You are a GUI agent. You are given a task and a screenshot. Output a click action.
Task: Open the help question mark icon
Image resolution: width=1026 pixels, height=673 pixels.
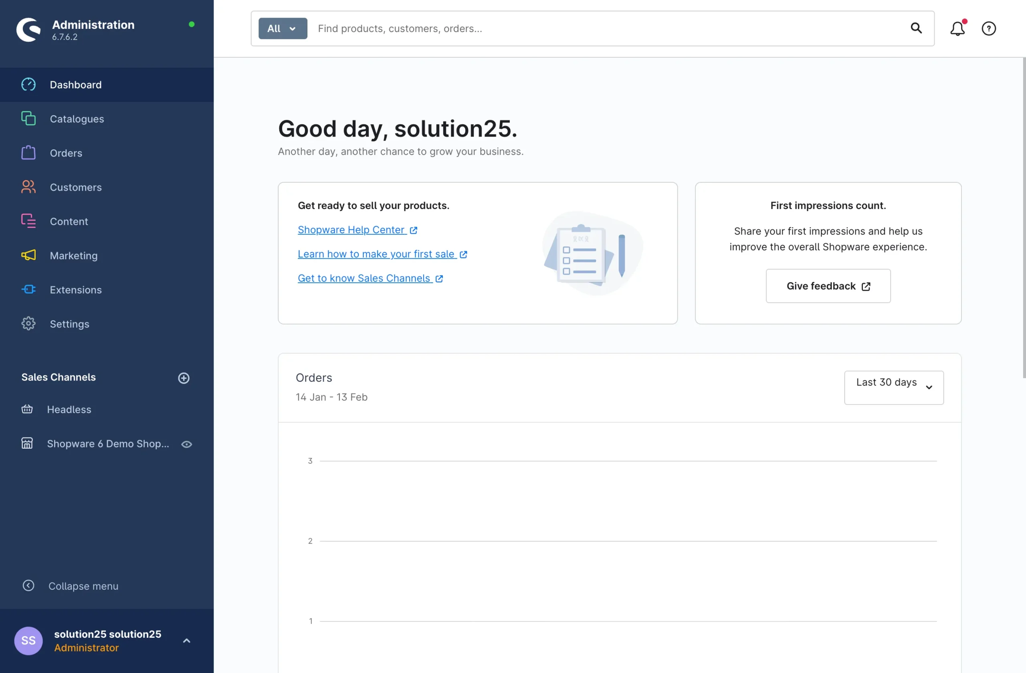[x=988, y=28]
